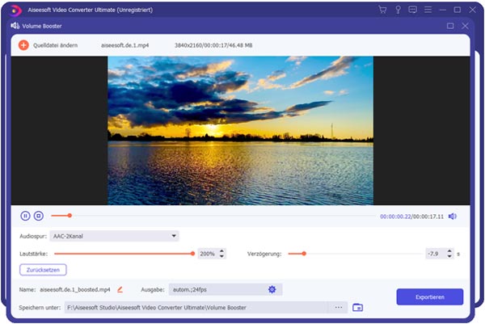Screen dimensions: 485x324
Task: Click the Verzögerung slider handle
Action: (304, 254)
